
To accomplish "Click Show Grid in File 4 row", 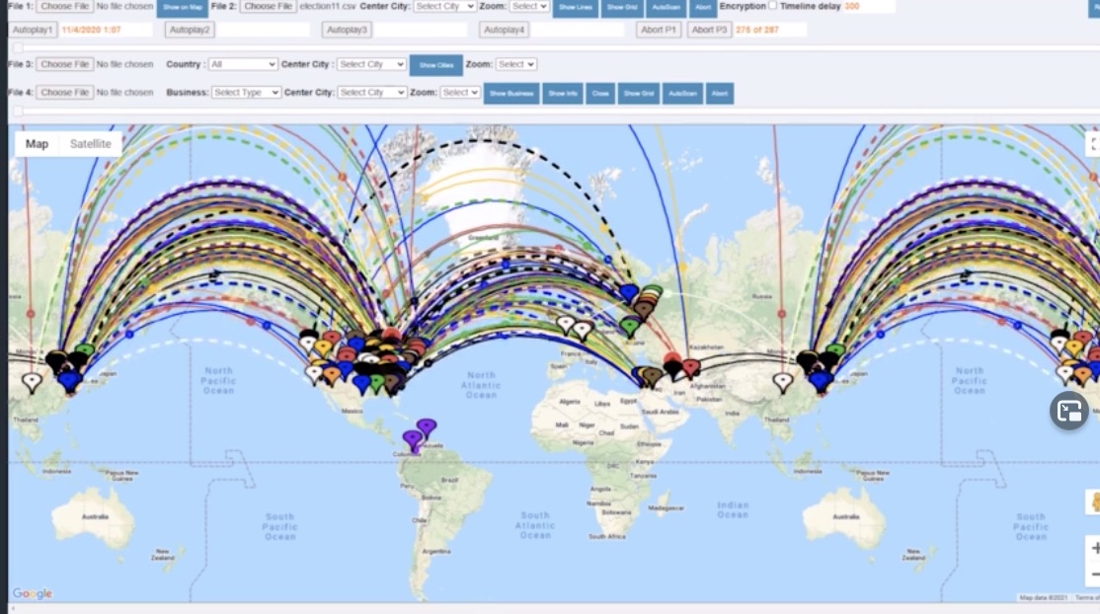I will pos(639,94).
